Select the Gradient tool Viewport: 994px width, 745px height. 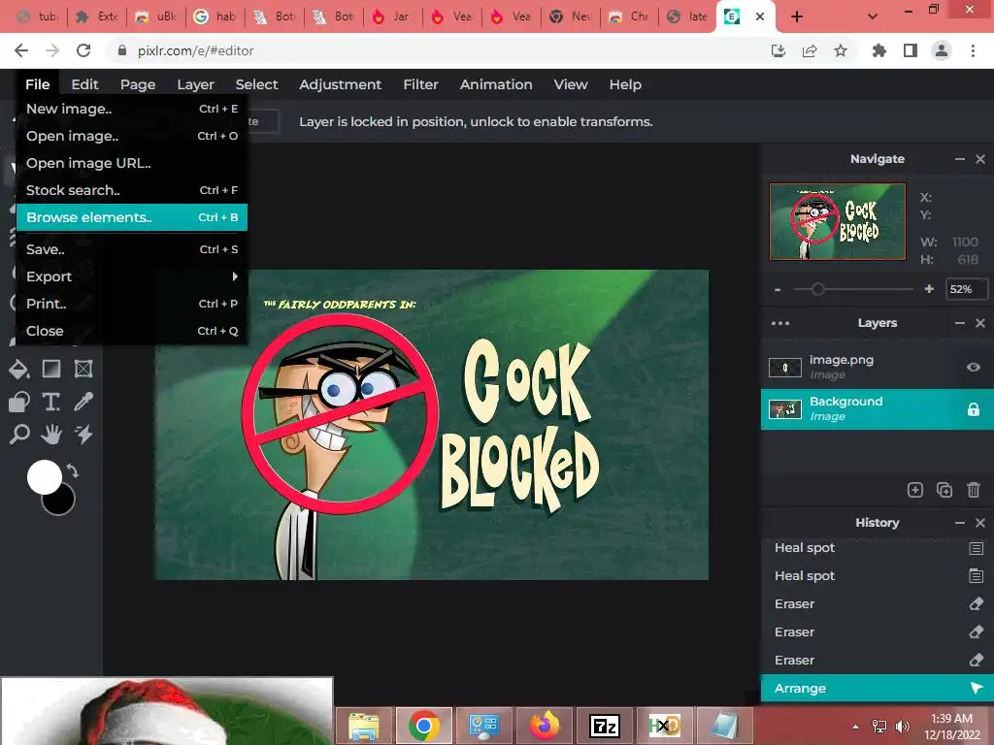(51, 369)
